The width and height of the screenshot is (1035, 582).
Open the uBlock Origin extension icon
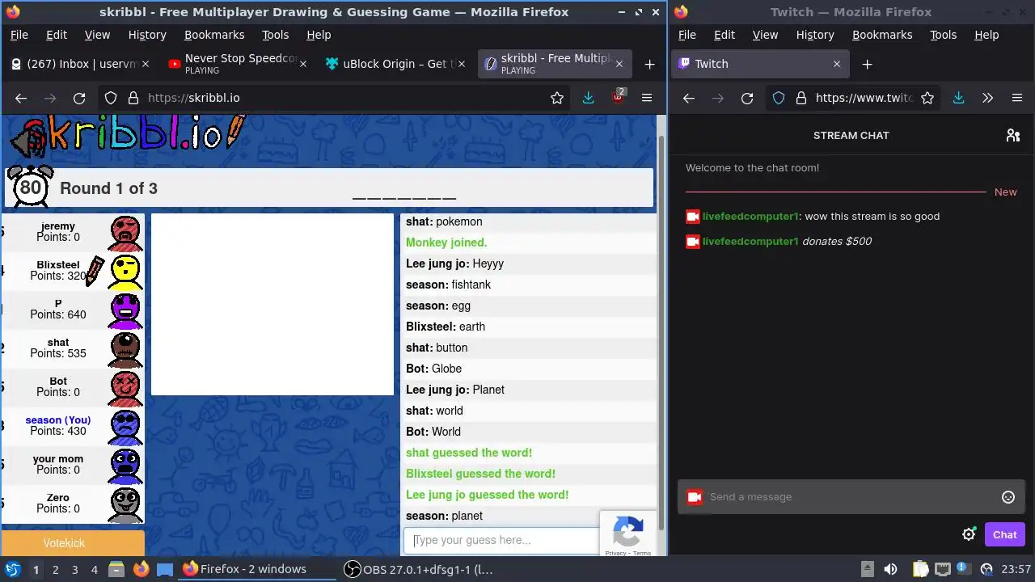coord(619,98)
